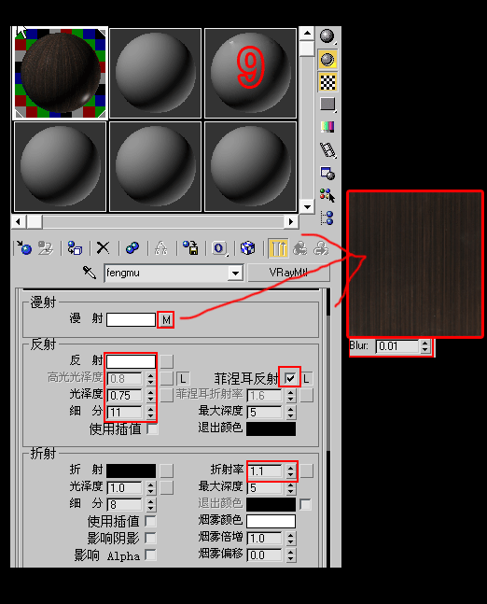
Task: Click the Video Color Check icon
Action: (327, 127)
